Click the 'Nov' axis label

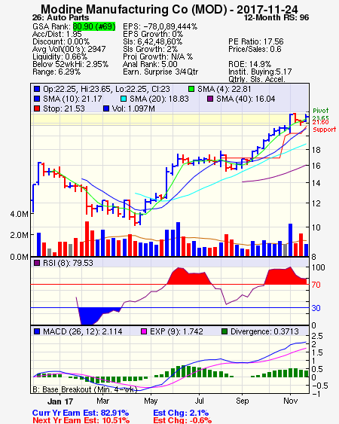coord(290,401)
